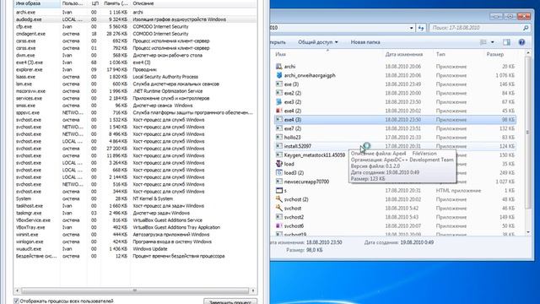Select the svchost6 file icon
This screenshot has width=540, height=304.
[x=279, y=225]
